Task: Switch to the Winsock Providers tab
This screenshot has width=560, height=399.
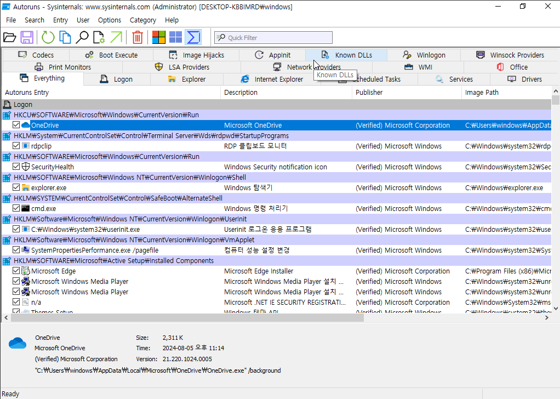Action: tap(510, 55)
